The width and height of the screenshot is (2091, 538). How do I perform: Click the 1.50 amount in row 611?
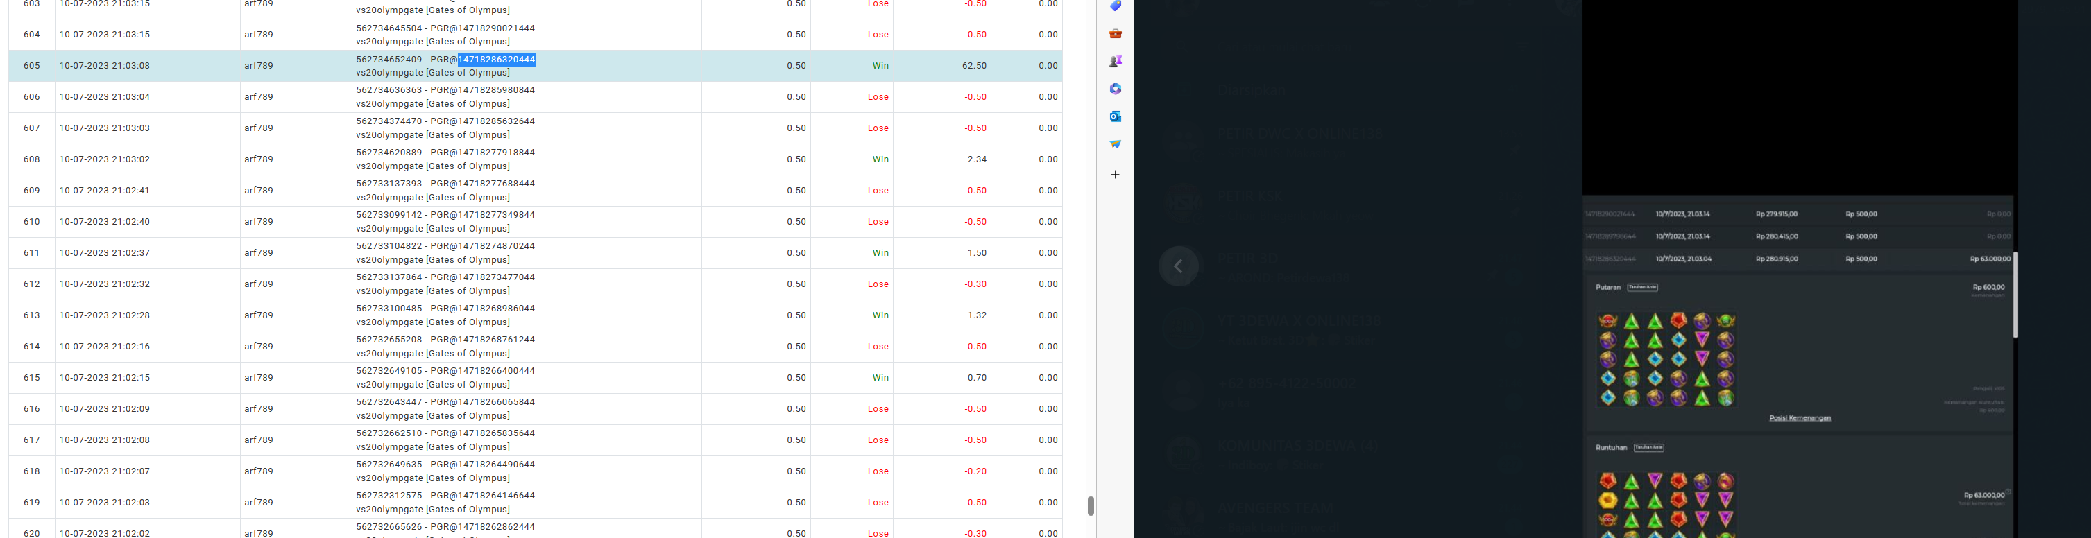[x=978, y=253]
